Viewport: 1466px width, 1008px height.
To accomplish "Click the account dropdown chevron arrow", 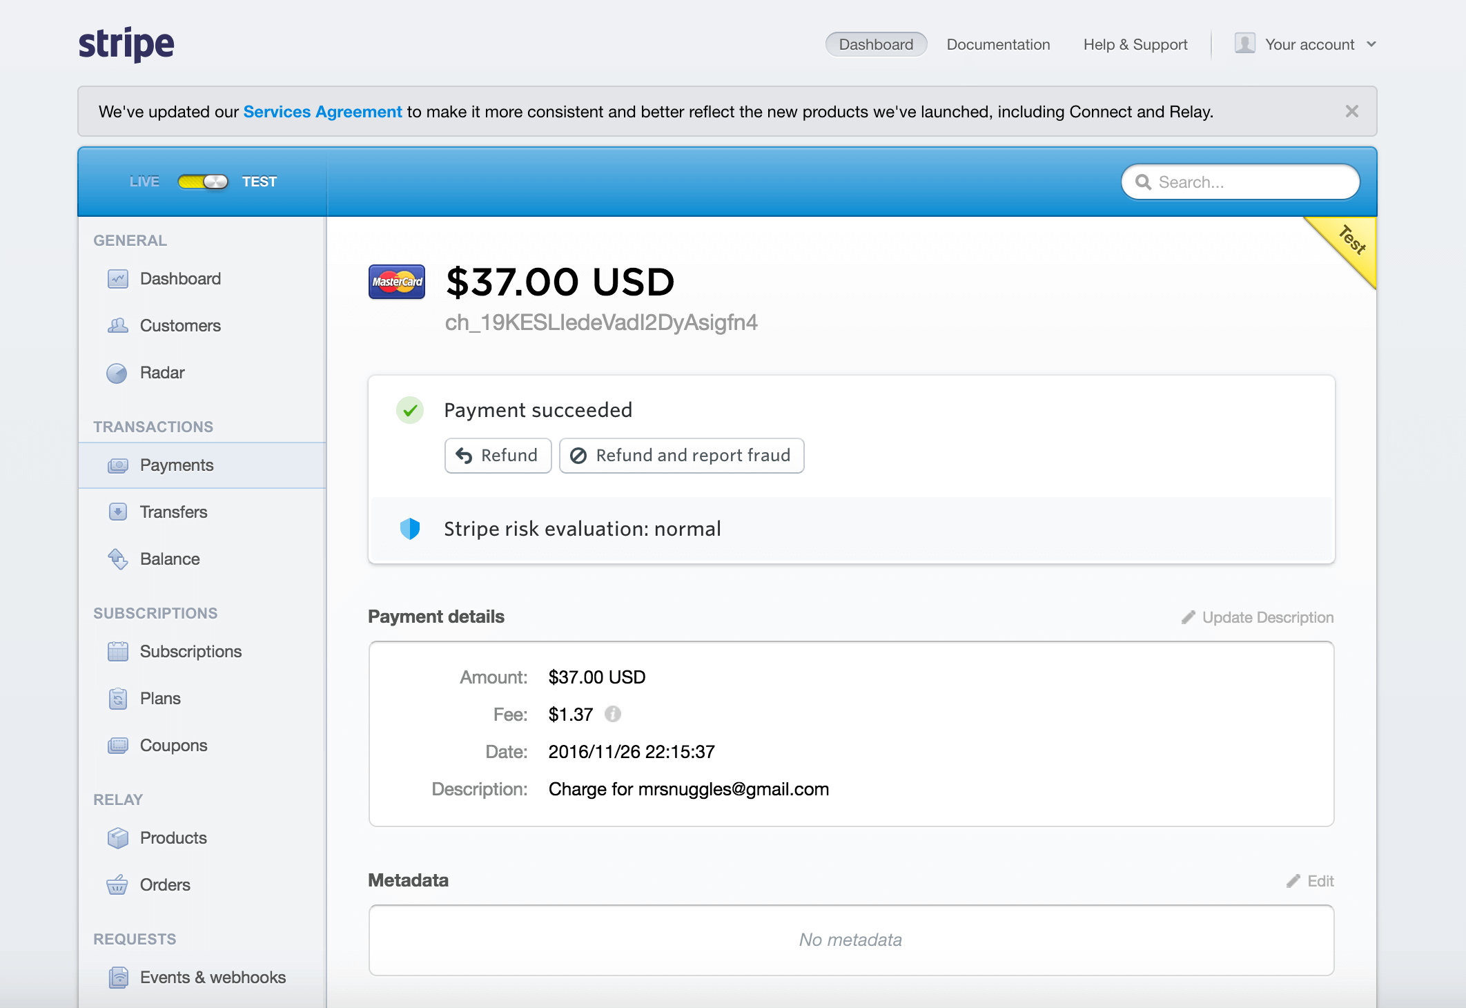I will coord(1371,44).
